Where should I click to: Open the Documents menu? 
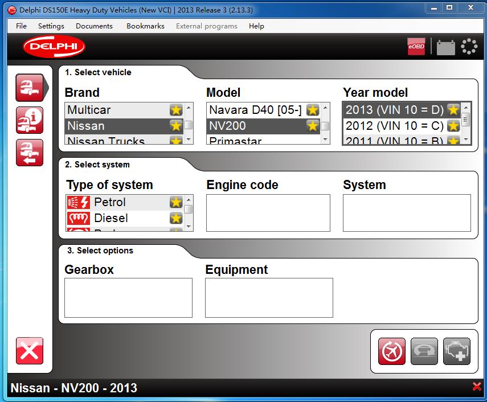point(94,26)
